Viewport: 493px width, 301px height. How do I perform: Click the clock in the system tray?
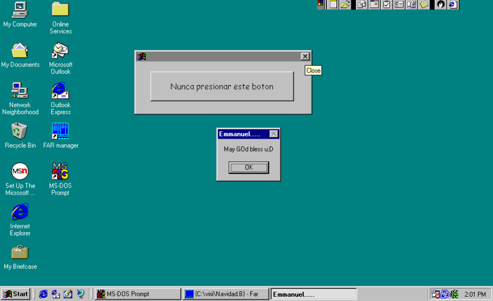click(x=475, y=294)
